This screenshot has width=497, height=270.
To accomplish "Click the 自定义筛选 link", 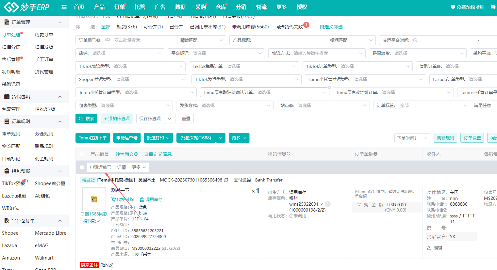I will [x=329, y=27].
